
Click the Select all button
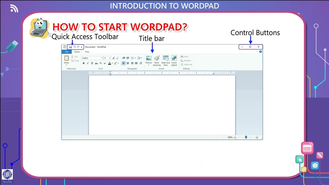pyautogui.click(x=186, y=64)
